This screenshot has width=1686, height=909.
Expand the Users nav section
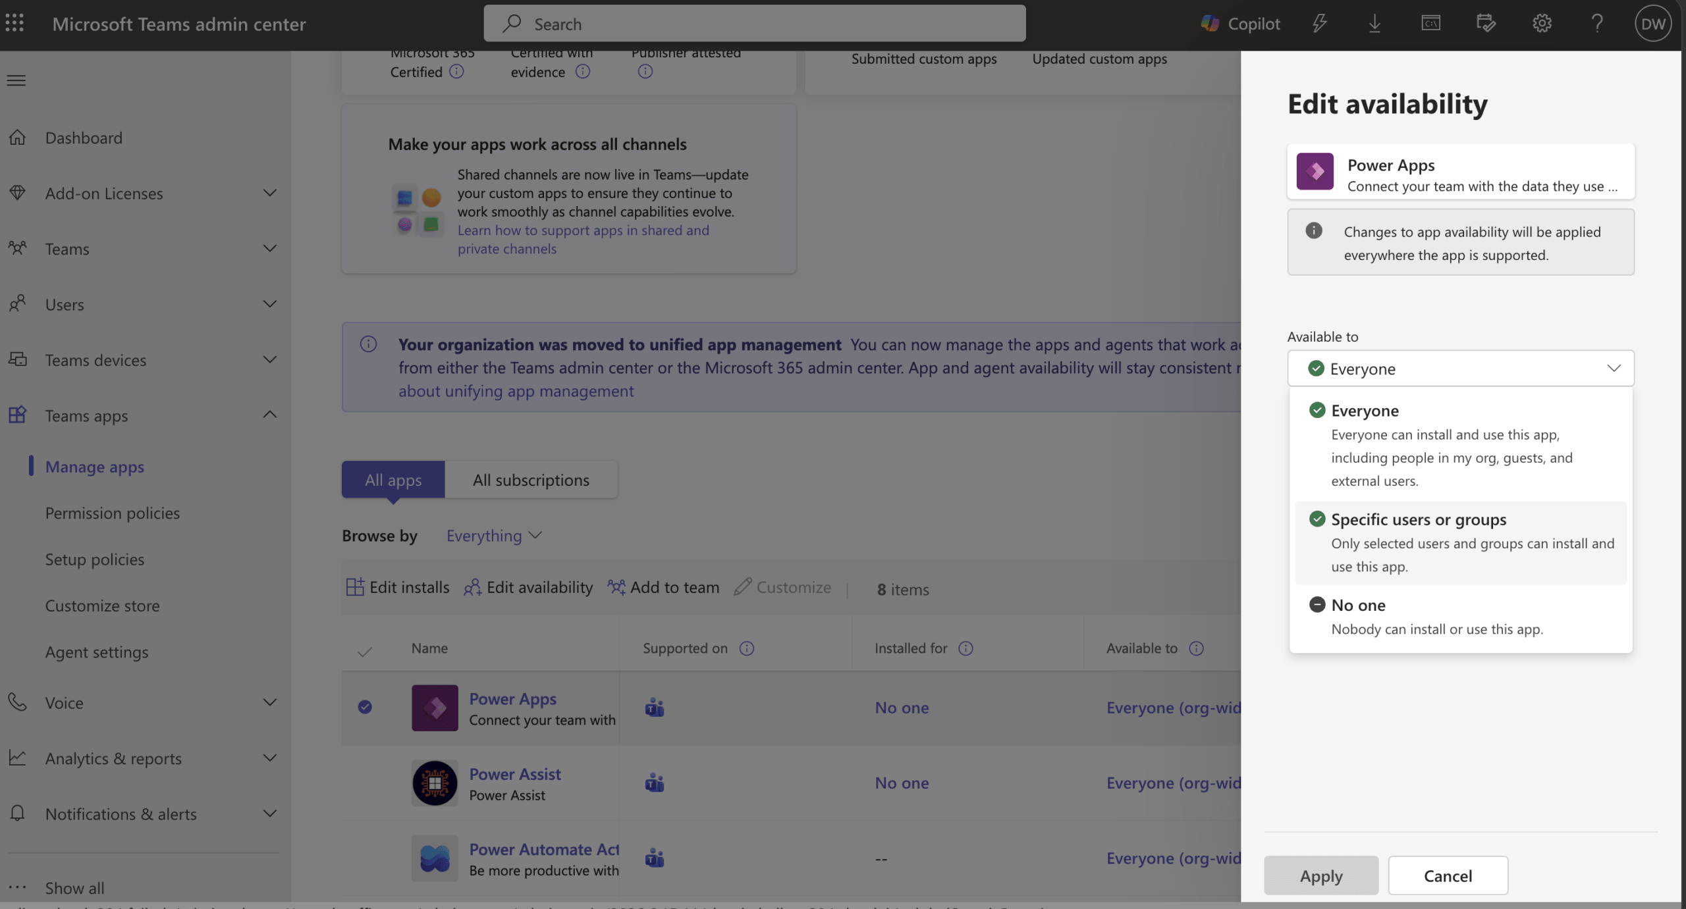point(270,304)
